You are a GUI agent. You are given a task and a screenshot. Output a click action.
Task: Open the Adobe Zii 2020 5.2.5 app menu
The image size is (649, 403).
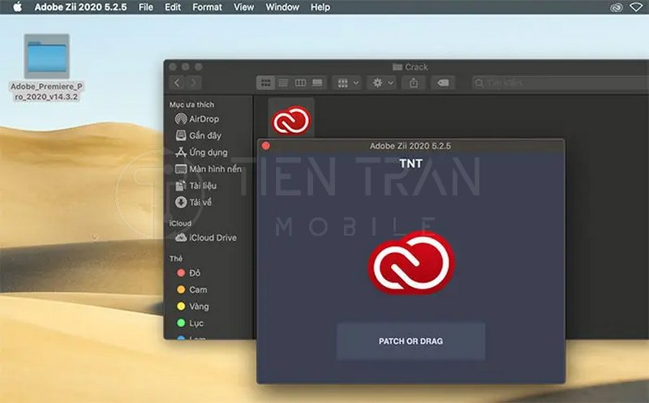[80, 7]
